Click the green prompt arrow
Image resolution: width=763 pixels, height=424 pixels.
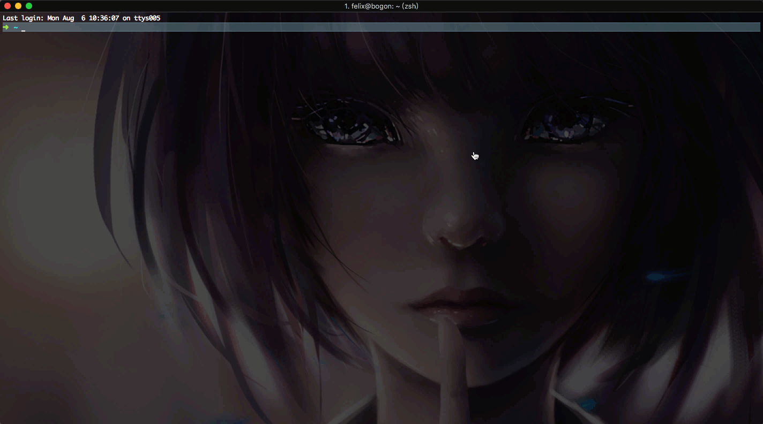[x=6, y=27]
